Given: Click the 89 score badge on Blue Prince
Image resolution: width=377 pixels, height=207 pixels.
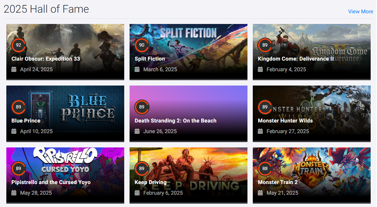Looking at the screenshot, I should (19, 107).
